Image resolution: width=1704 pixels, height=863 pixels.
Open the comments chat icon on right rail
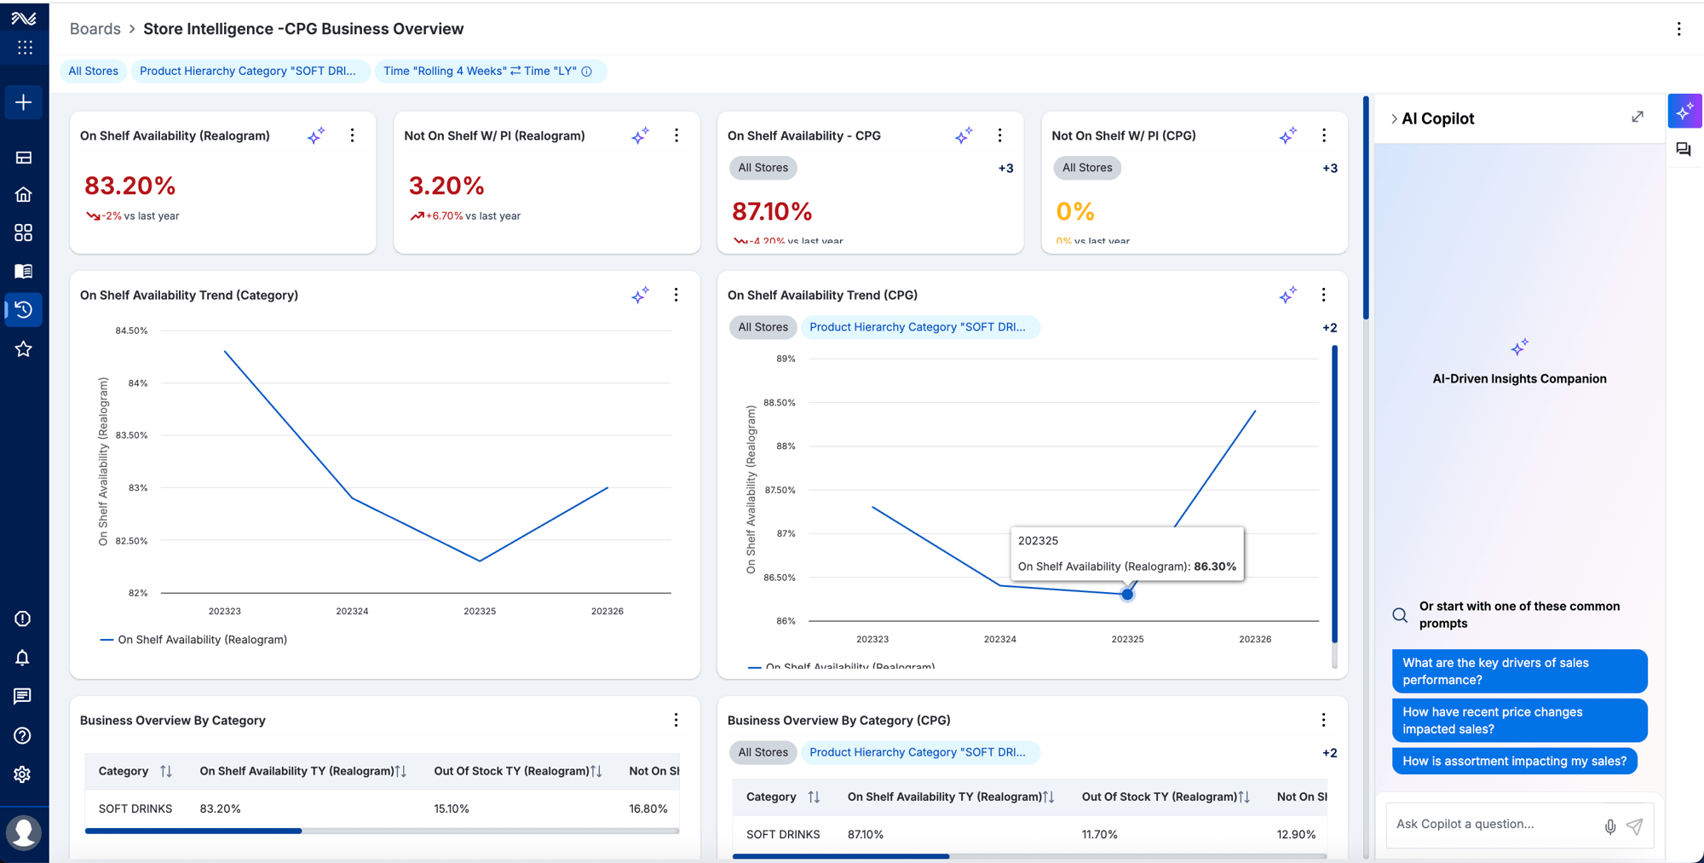(1684, 150)
